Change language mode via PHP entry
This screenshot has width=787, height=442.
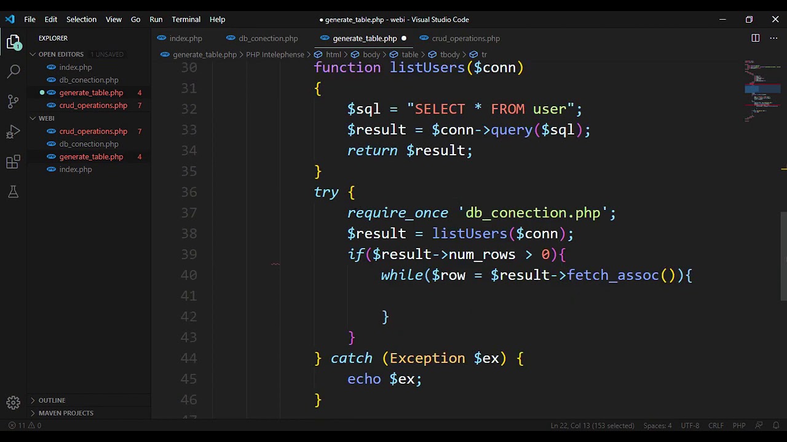[x=739, y=425]
